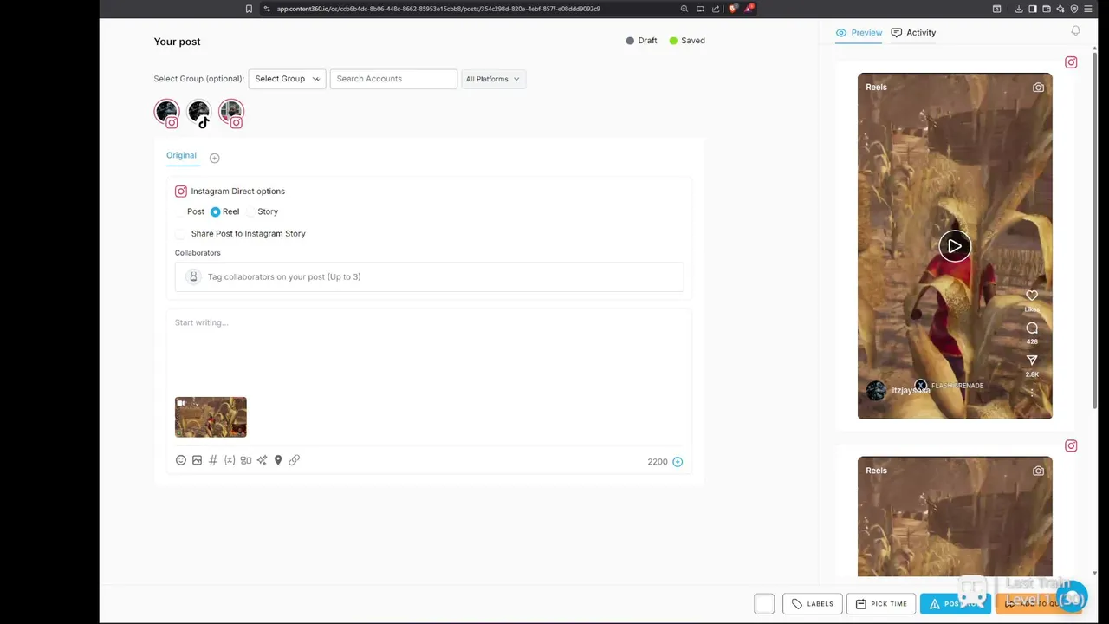The height and width of the screenshot is (624, 1109).
Task: Click the browser address bar URL
Action: click(438, 9)
